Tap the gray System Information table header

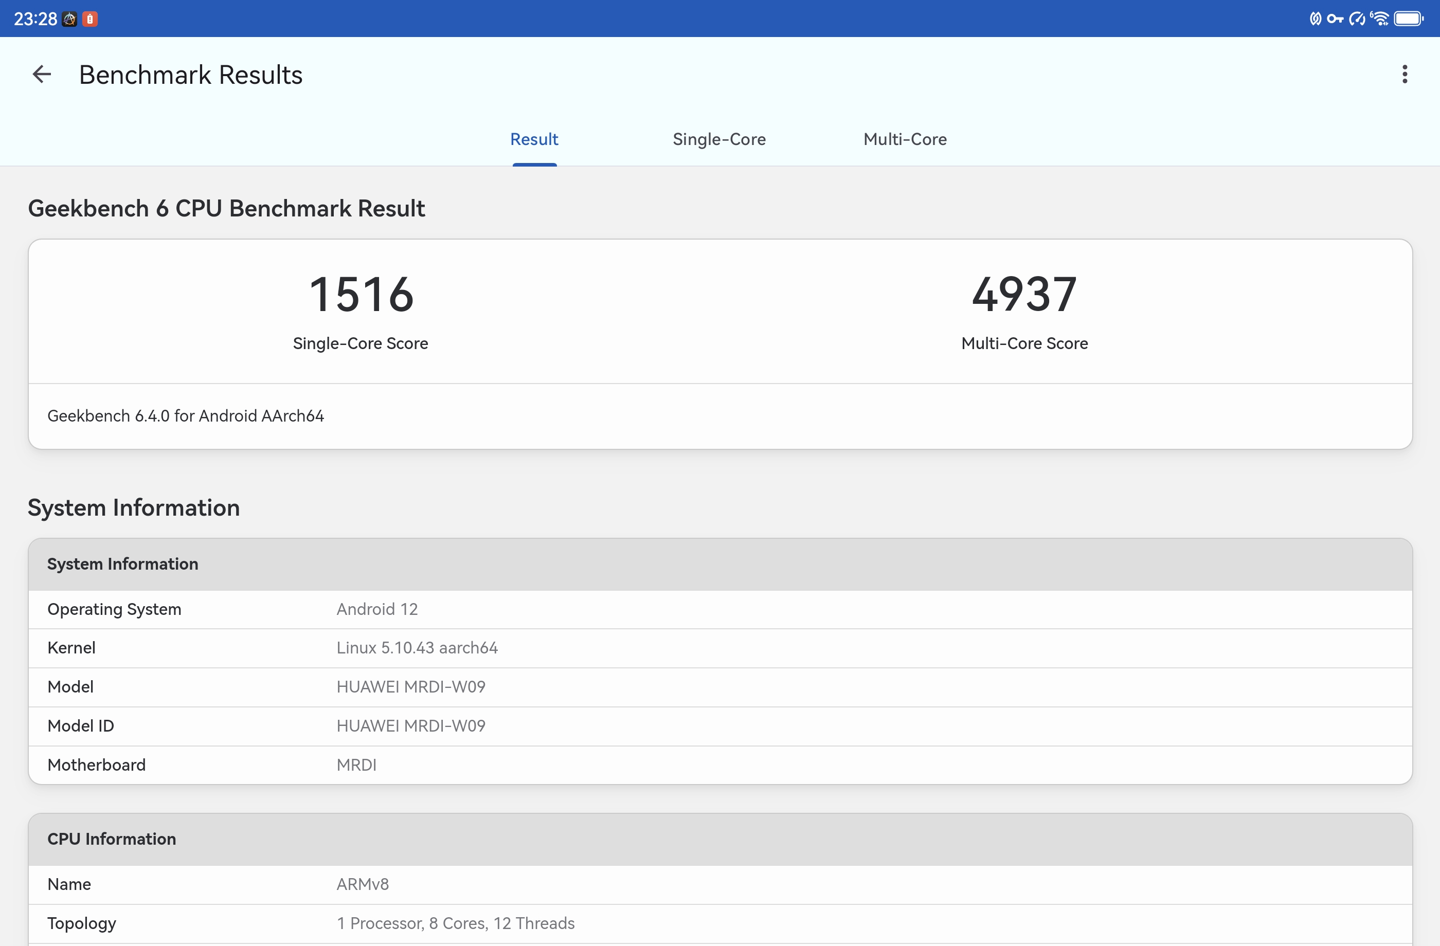pos(720,563)
